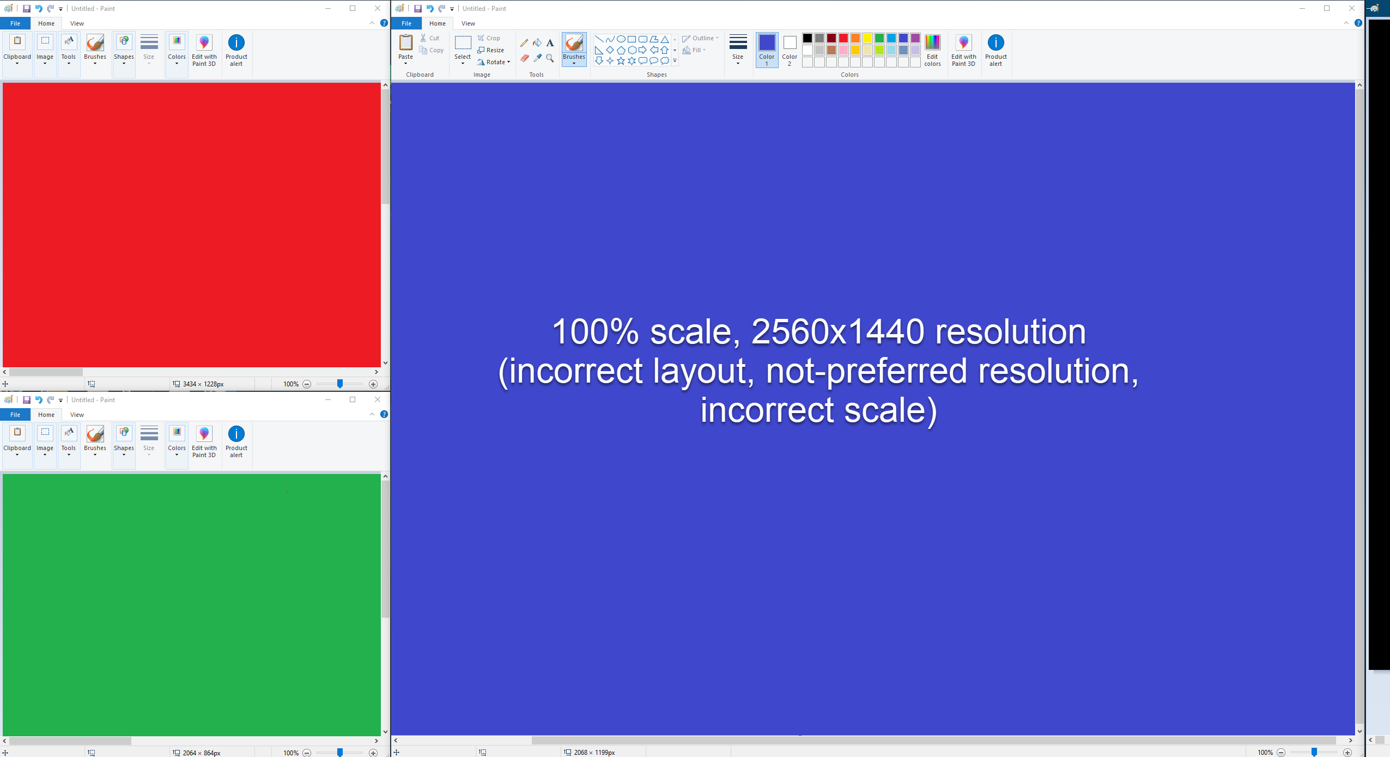The image size is (1390, 757).
Task: Select the Eraser tool
Action: point(524,58)
